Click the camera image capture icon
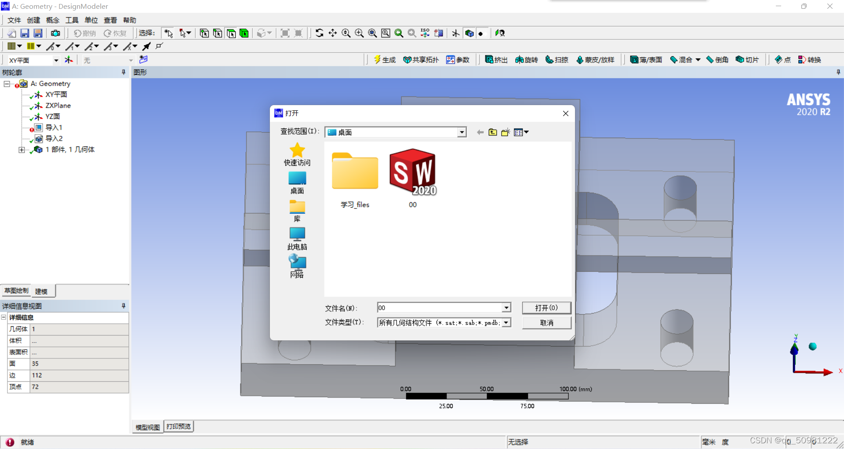844x449 pixels. coord(55,33)
